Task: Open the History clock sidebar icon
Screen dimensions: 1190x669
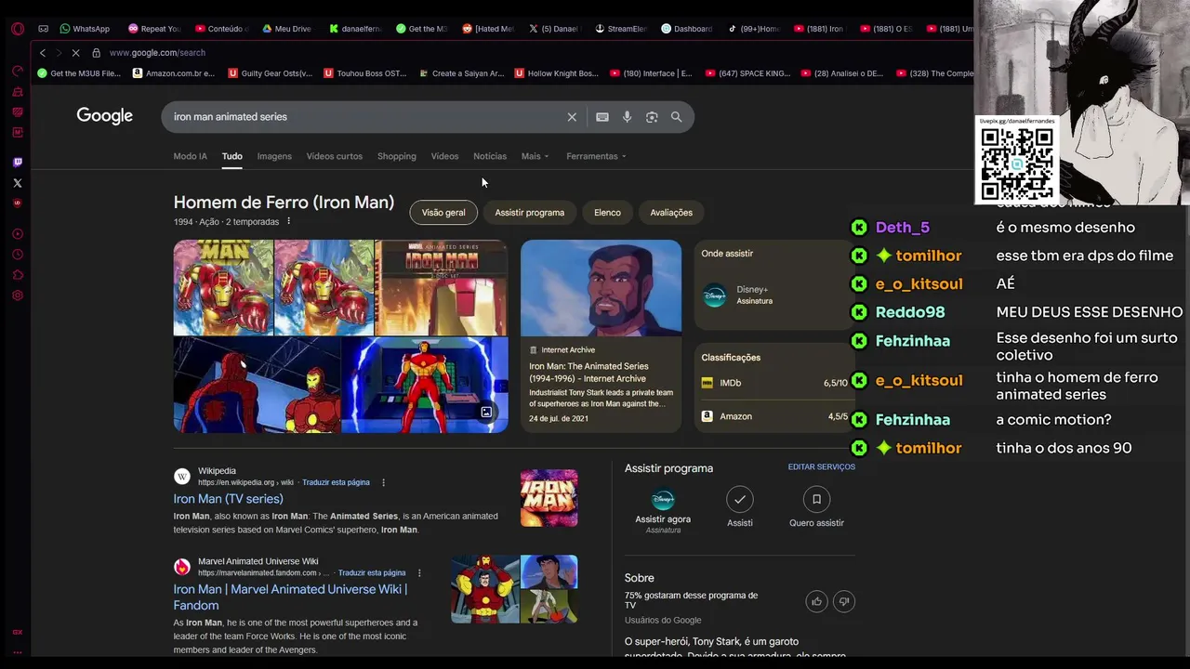Action: pyautogui.click(x=17, y=255)
